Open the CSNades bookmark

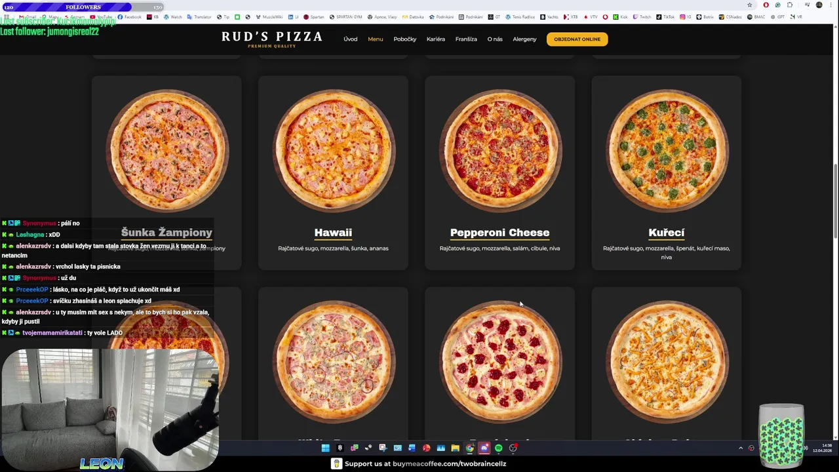730,17
